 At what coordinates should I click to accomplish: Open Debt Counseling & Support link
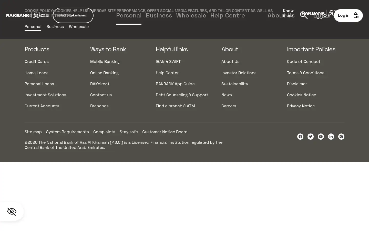pyautogui.click(x=182, y=95)
